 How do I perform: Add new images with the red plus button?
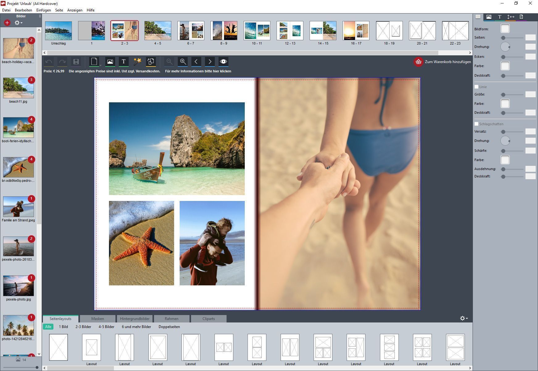pos(7,23)
